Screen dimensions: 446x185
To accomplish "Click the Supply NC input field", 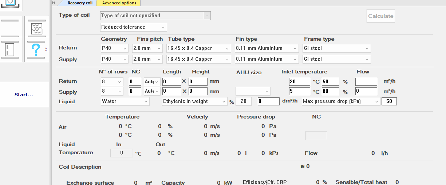I will click(135, 91).
